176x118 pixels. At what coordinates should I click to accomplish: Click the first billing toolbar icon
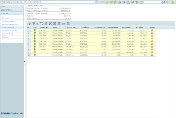point(29,23)
